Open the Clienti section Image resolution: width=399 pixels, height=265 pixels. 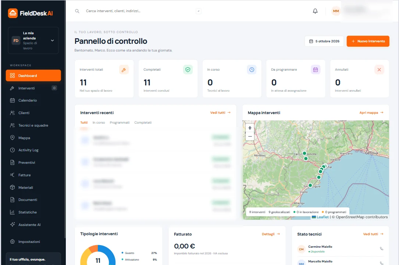(33, 113)
